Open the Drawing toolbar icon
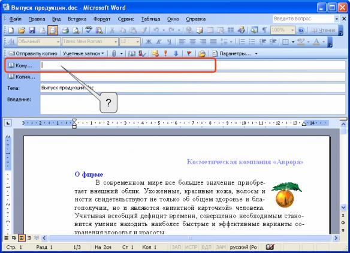 (x=241, y=30)
